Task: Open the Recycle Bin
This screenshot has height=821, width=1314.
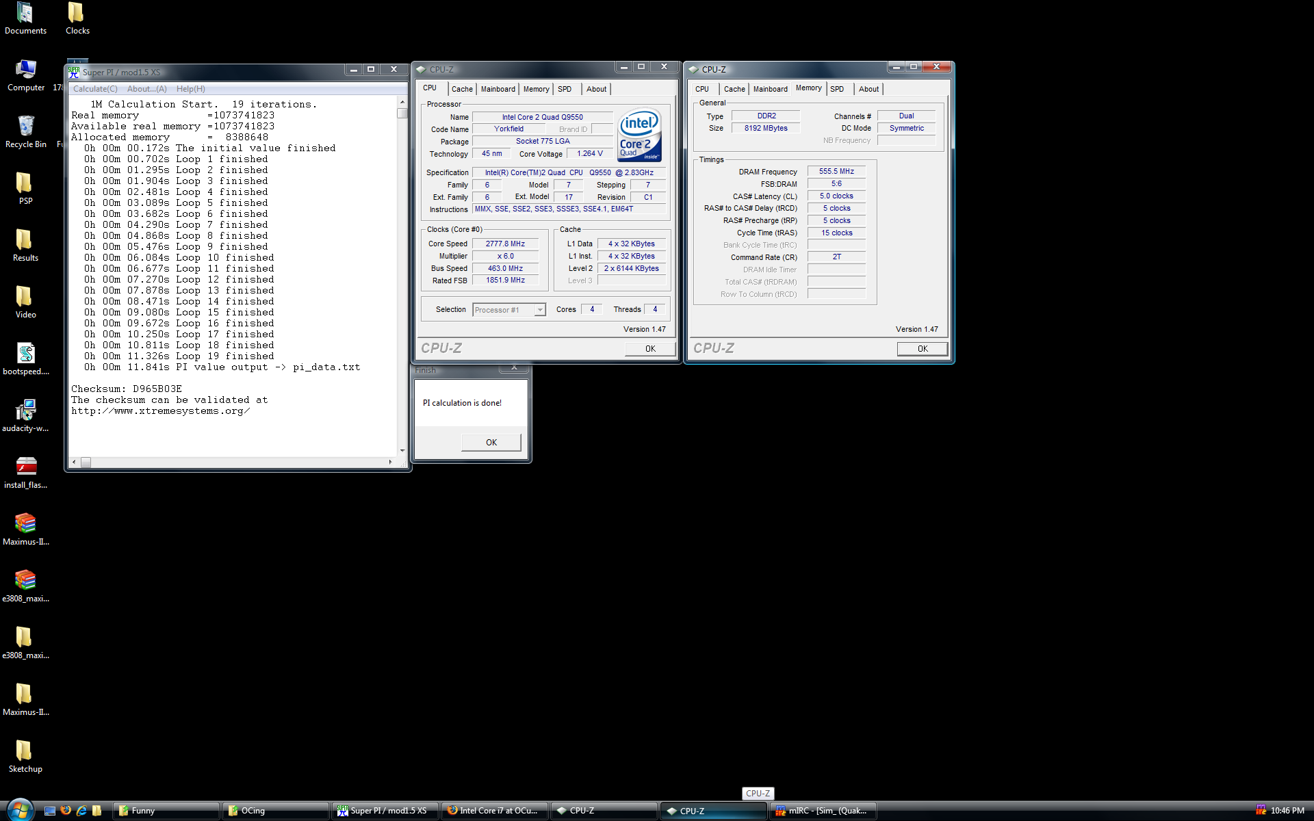Action: (25, 132)
